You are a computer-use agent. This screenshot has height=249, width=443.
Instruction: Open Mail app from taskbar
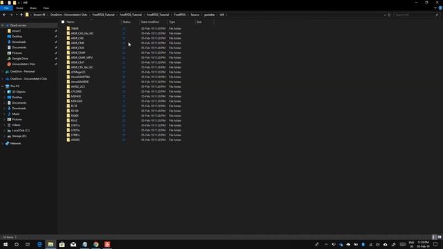(73, 244)
